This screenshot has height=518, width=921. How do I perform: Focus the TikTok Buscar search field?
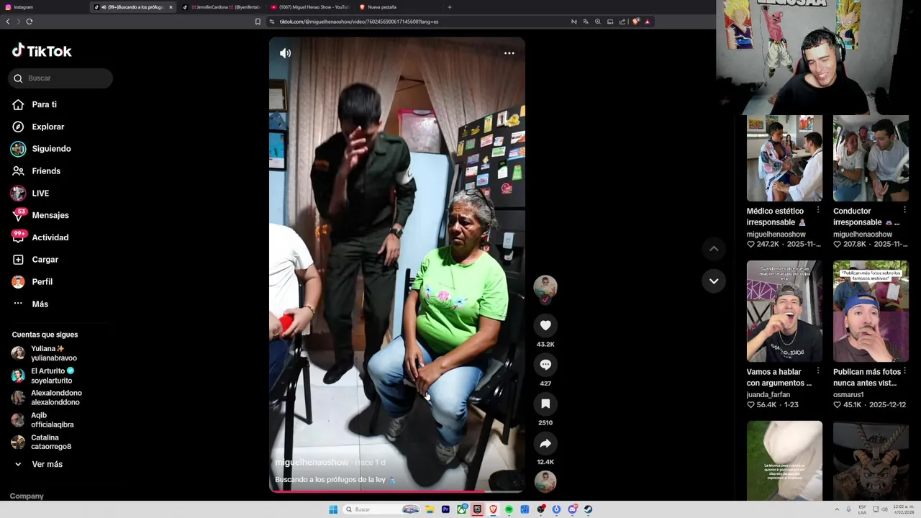coord(60,78)
